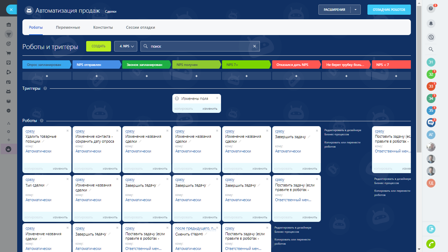Click the Расширения button

pos(334,10)
